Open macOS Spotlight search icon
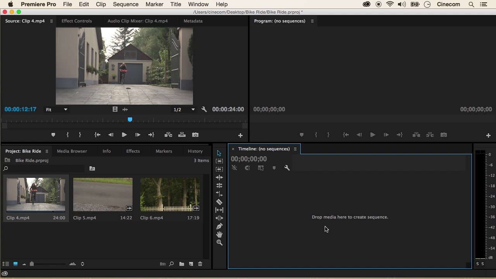 point(471,4)
